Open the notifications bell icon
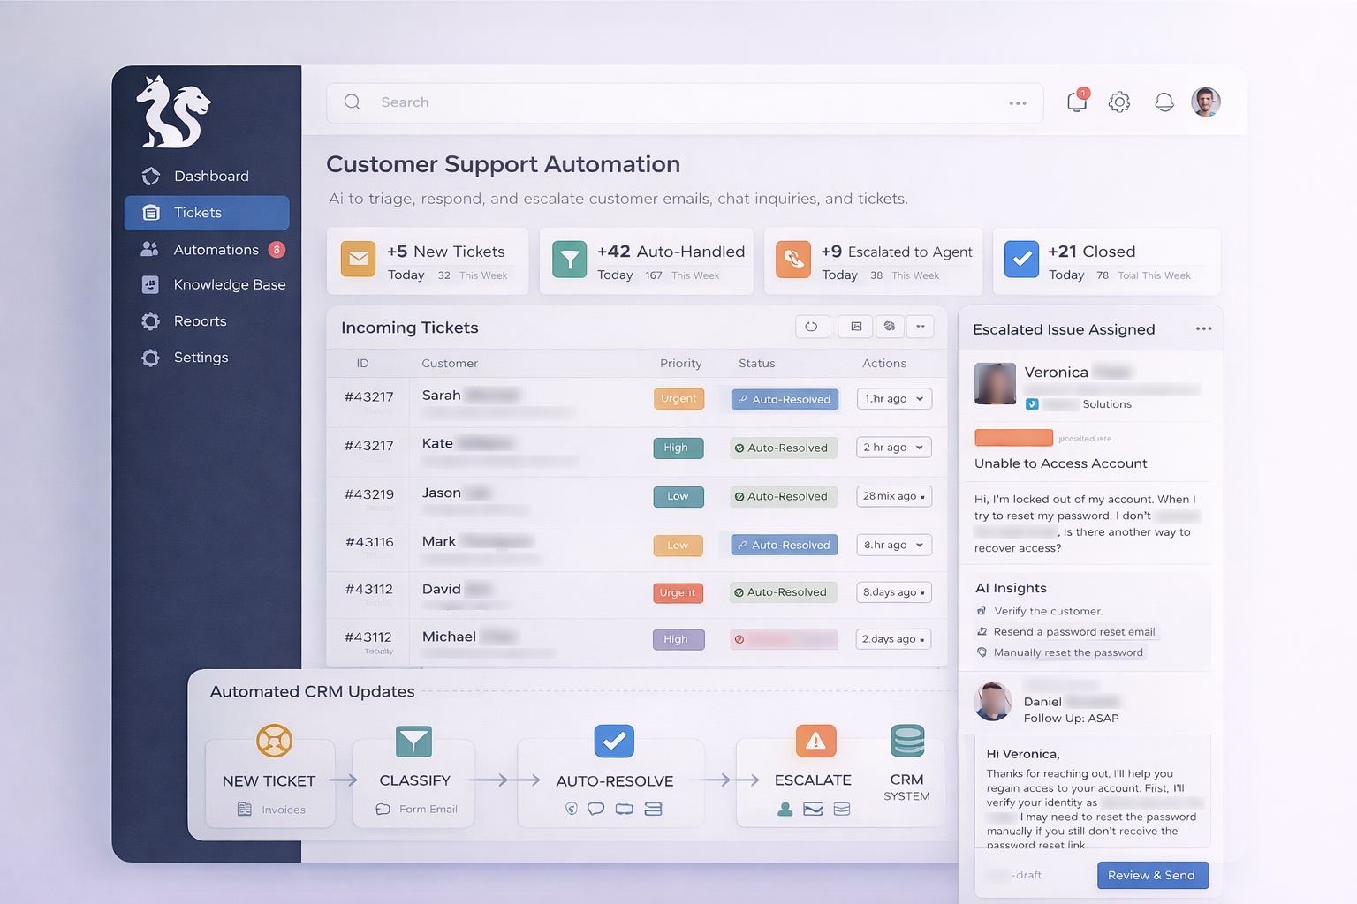This screenshot has height=904, width=1357. click(1164, 102)
